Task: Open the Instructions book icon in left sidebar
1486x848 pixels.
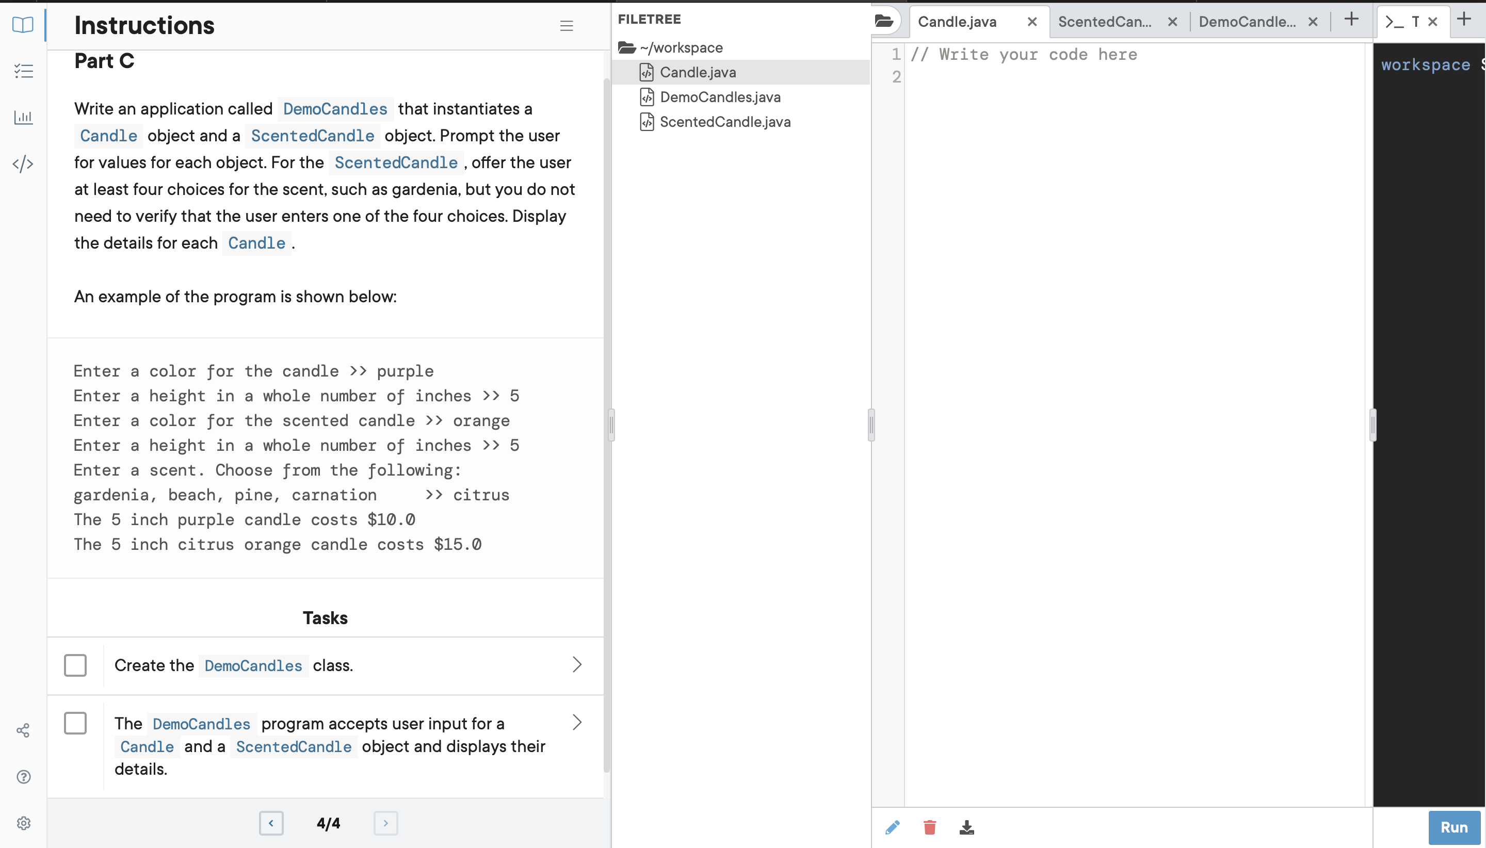Action: (x=23, y=25)
